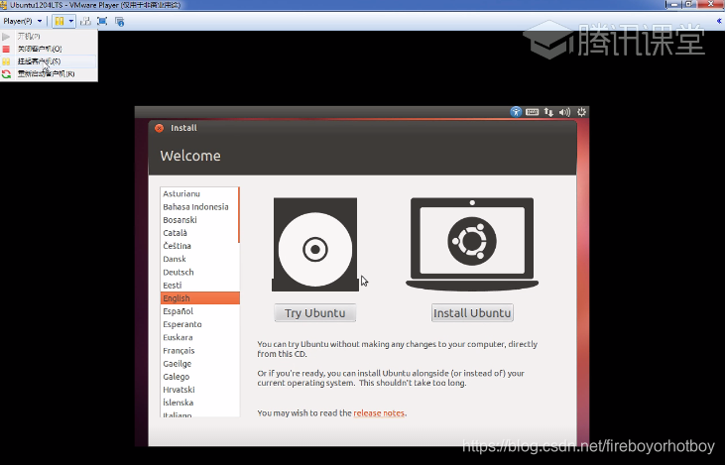Screen dimensions: 725x465
Task: Select Hrvatski language
Action: 198,390
